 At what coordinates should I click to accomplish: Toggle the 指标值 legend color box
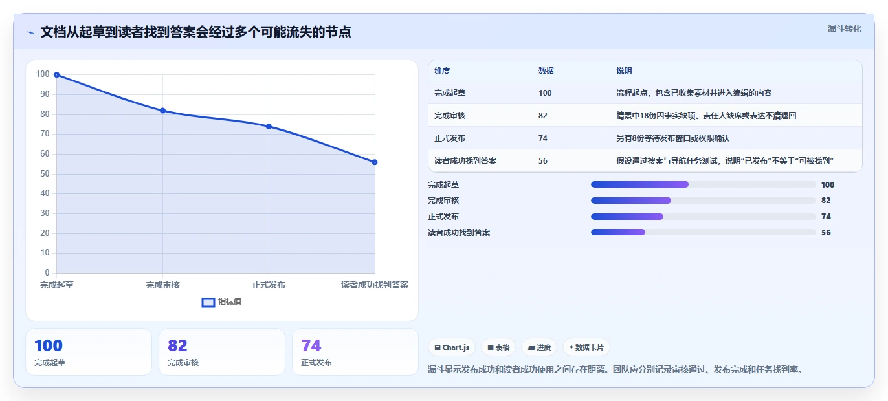[x=208, y=302]
